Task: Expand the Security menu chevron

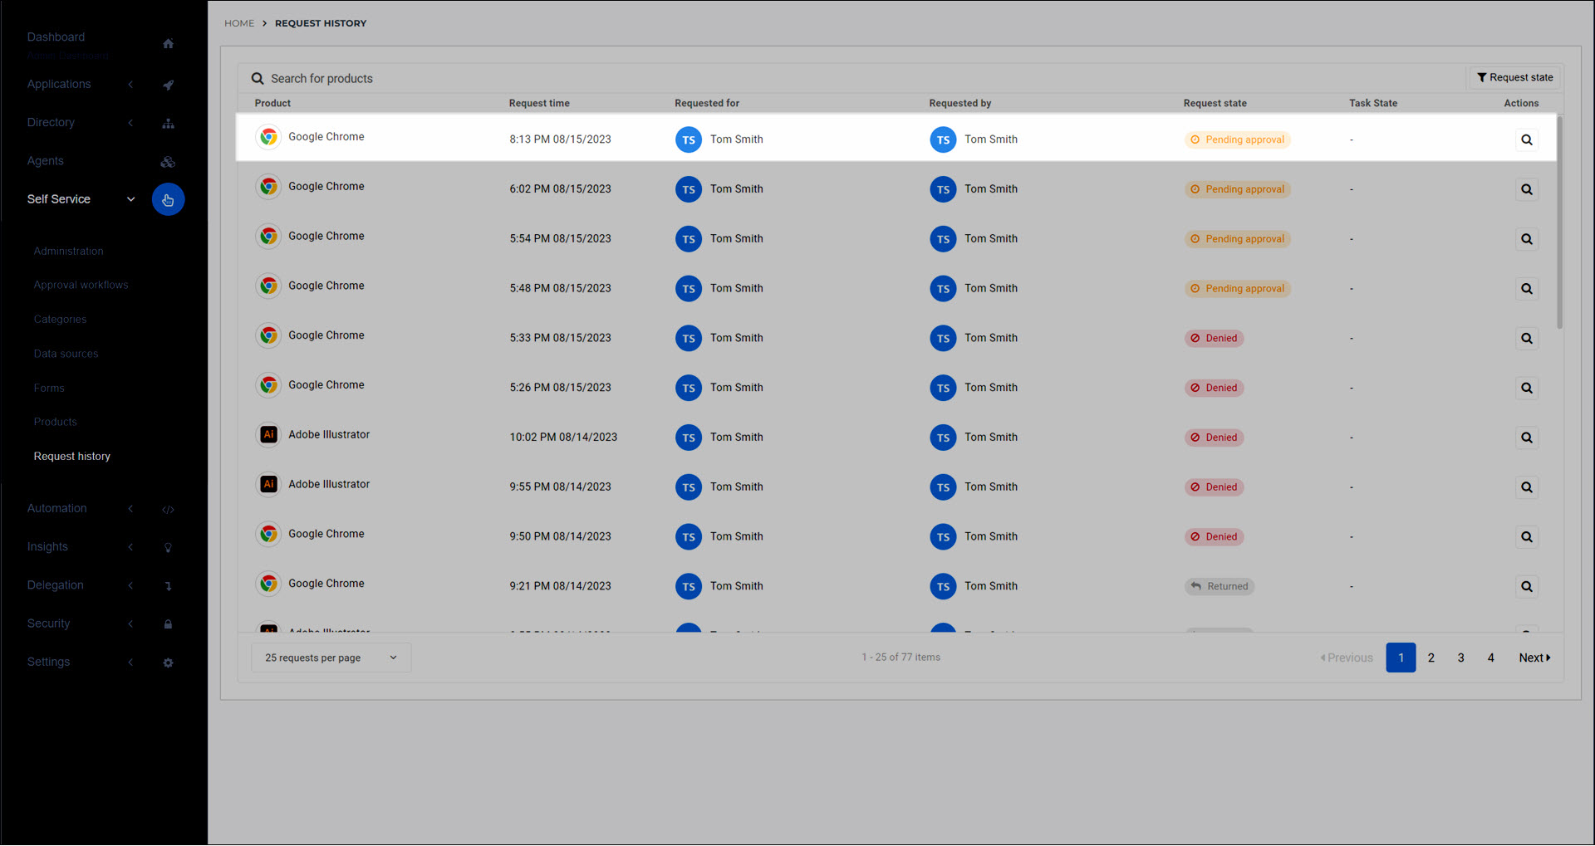Action: [130, 623]
